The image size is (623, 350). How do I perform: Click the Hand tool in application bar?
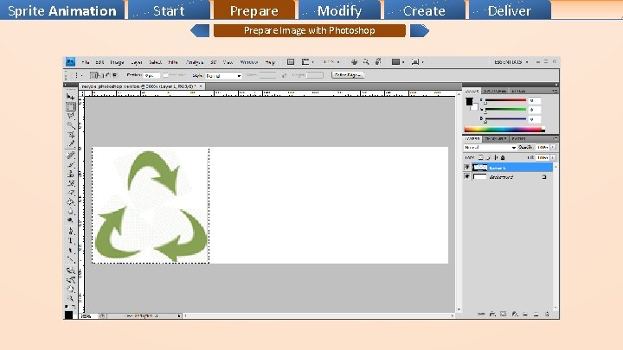tap(354, 62)
